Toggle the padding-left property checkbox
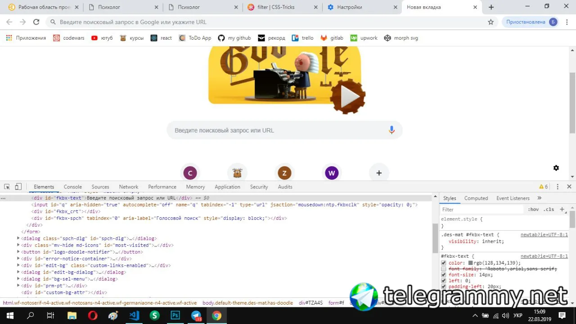 [444, 287]
